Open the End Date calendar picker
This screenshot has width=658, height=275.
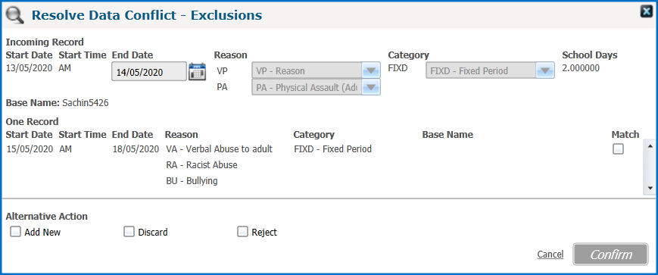click(x=197, y=71)
